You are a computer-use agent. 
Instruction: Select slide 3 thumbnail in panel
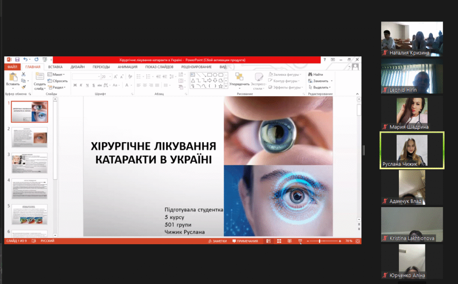30,163
